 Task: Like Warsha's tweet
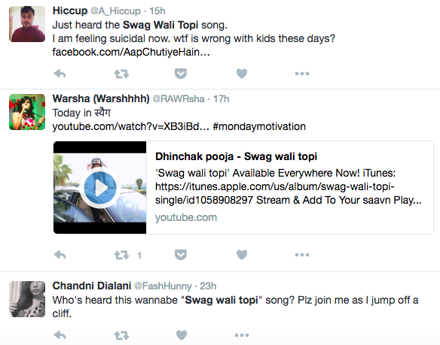242,255
